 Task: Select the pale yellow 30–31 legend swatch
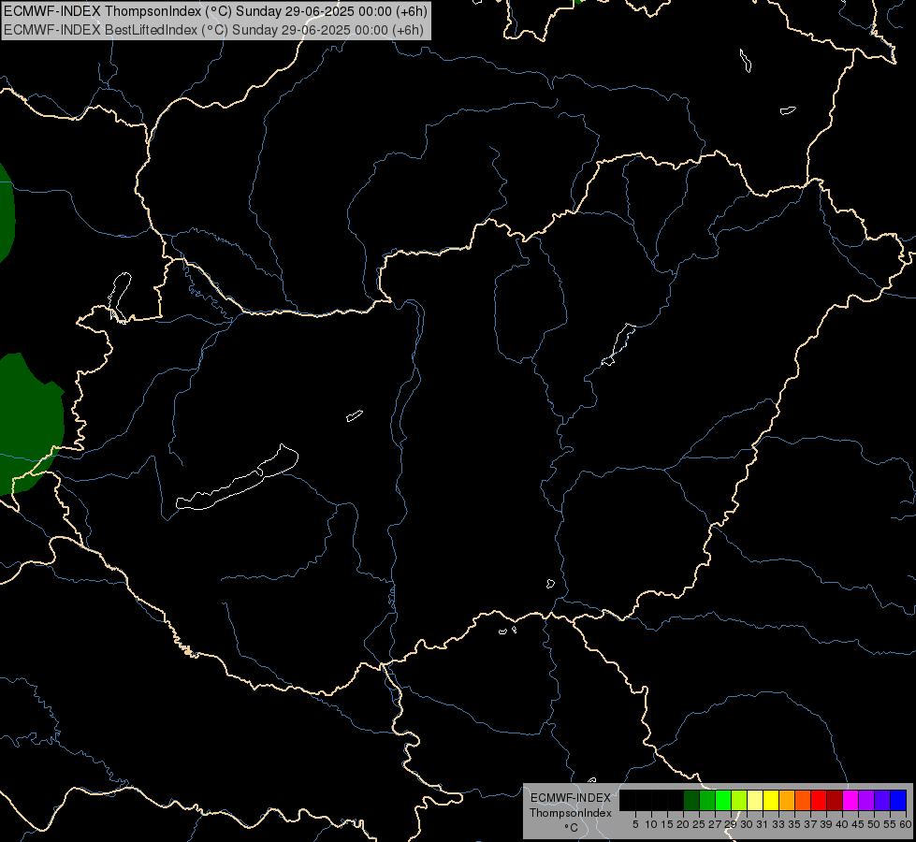[755, 800]
